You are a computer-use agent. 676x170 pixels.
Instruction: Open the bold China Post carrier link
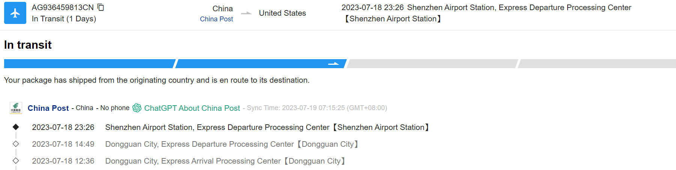coord(48,108)
